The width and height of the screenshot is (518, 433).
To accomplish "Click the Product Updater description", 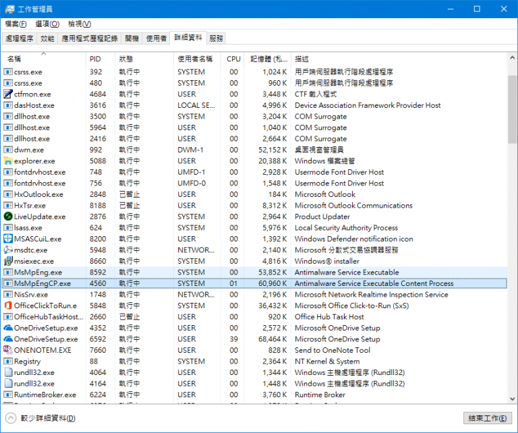I will [322, 216].
